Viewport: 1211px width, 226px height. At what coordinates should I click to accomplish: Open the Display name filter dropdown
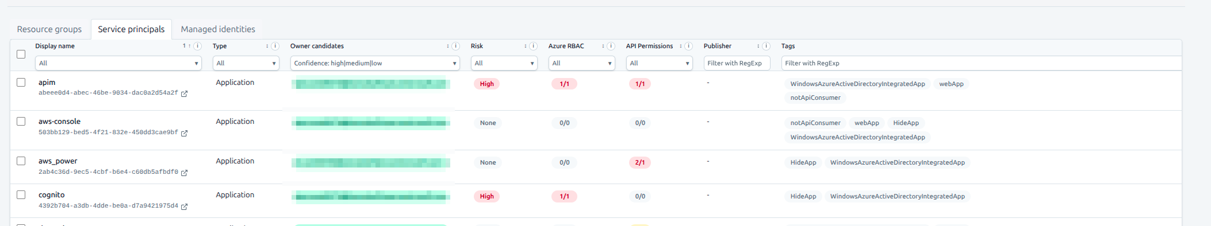118,63
